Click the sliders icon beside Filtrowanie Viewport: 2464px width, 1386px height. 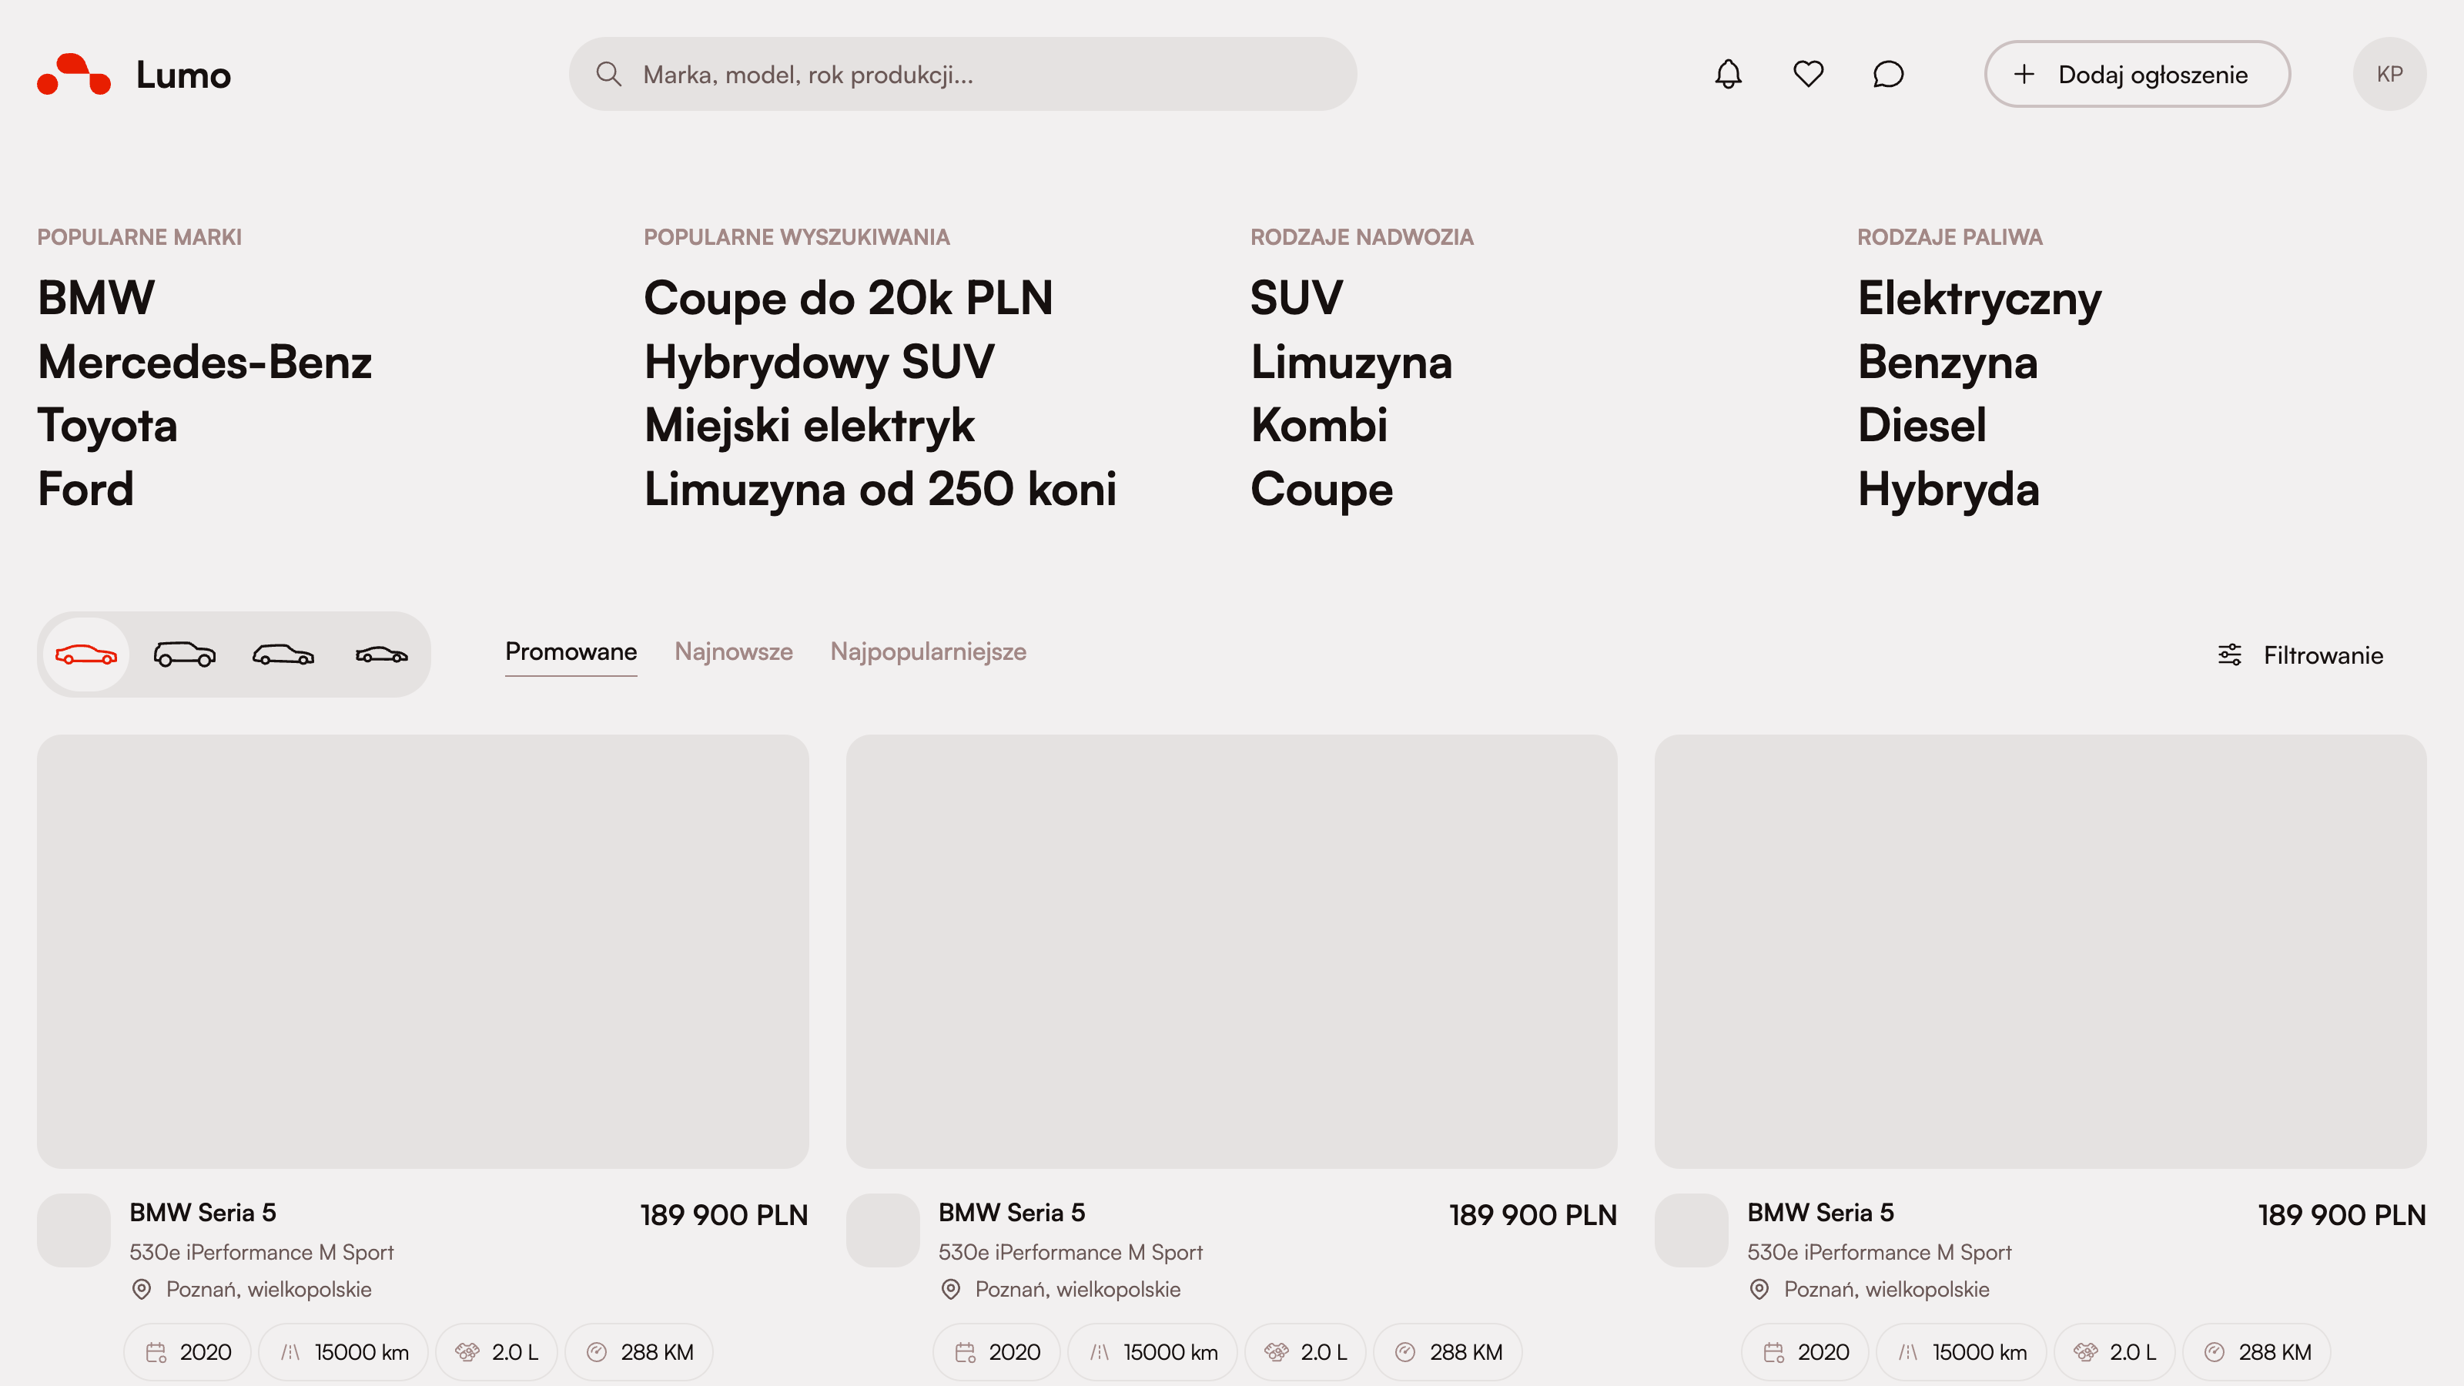(x=2230, y=654)
